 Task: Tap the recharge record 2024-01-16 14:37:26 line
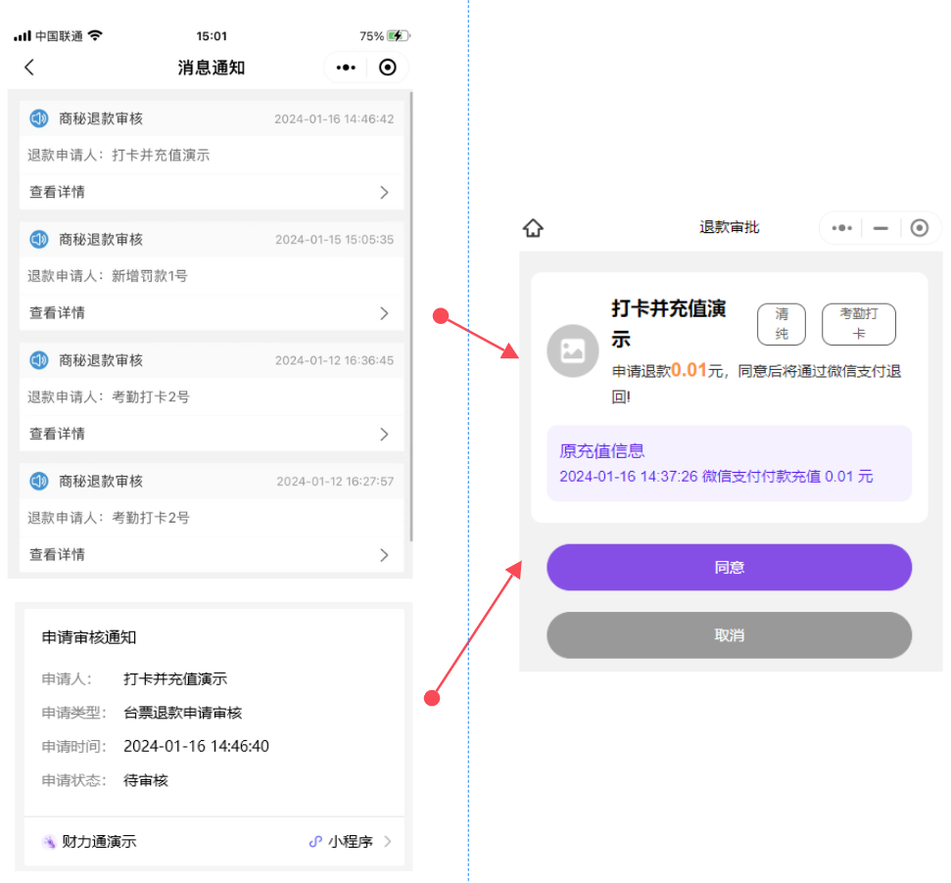716,477
